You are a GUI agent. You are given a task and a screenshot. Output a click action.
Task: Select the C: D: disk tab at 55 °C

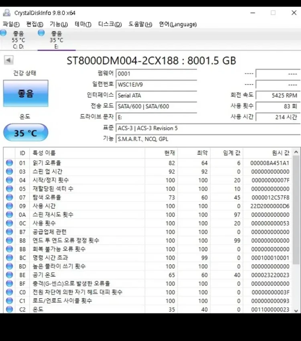click(18, 40)
